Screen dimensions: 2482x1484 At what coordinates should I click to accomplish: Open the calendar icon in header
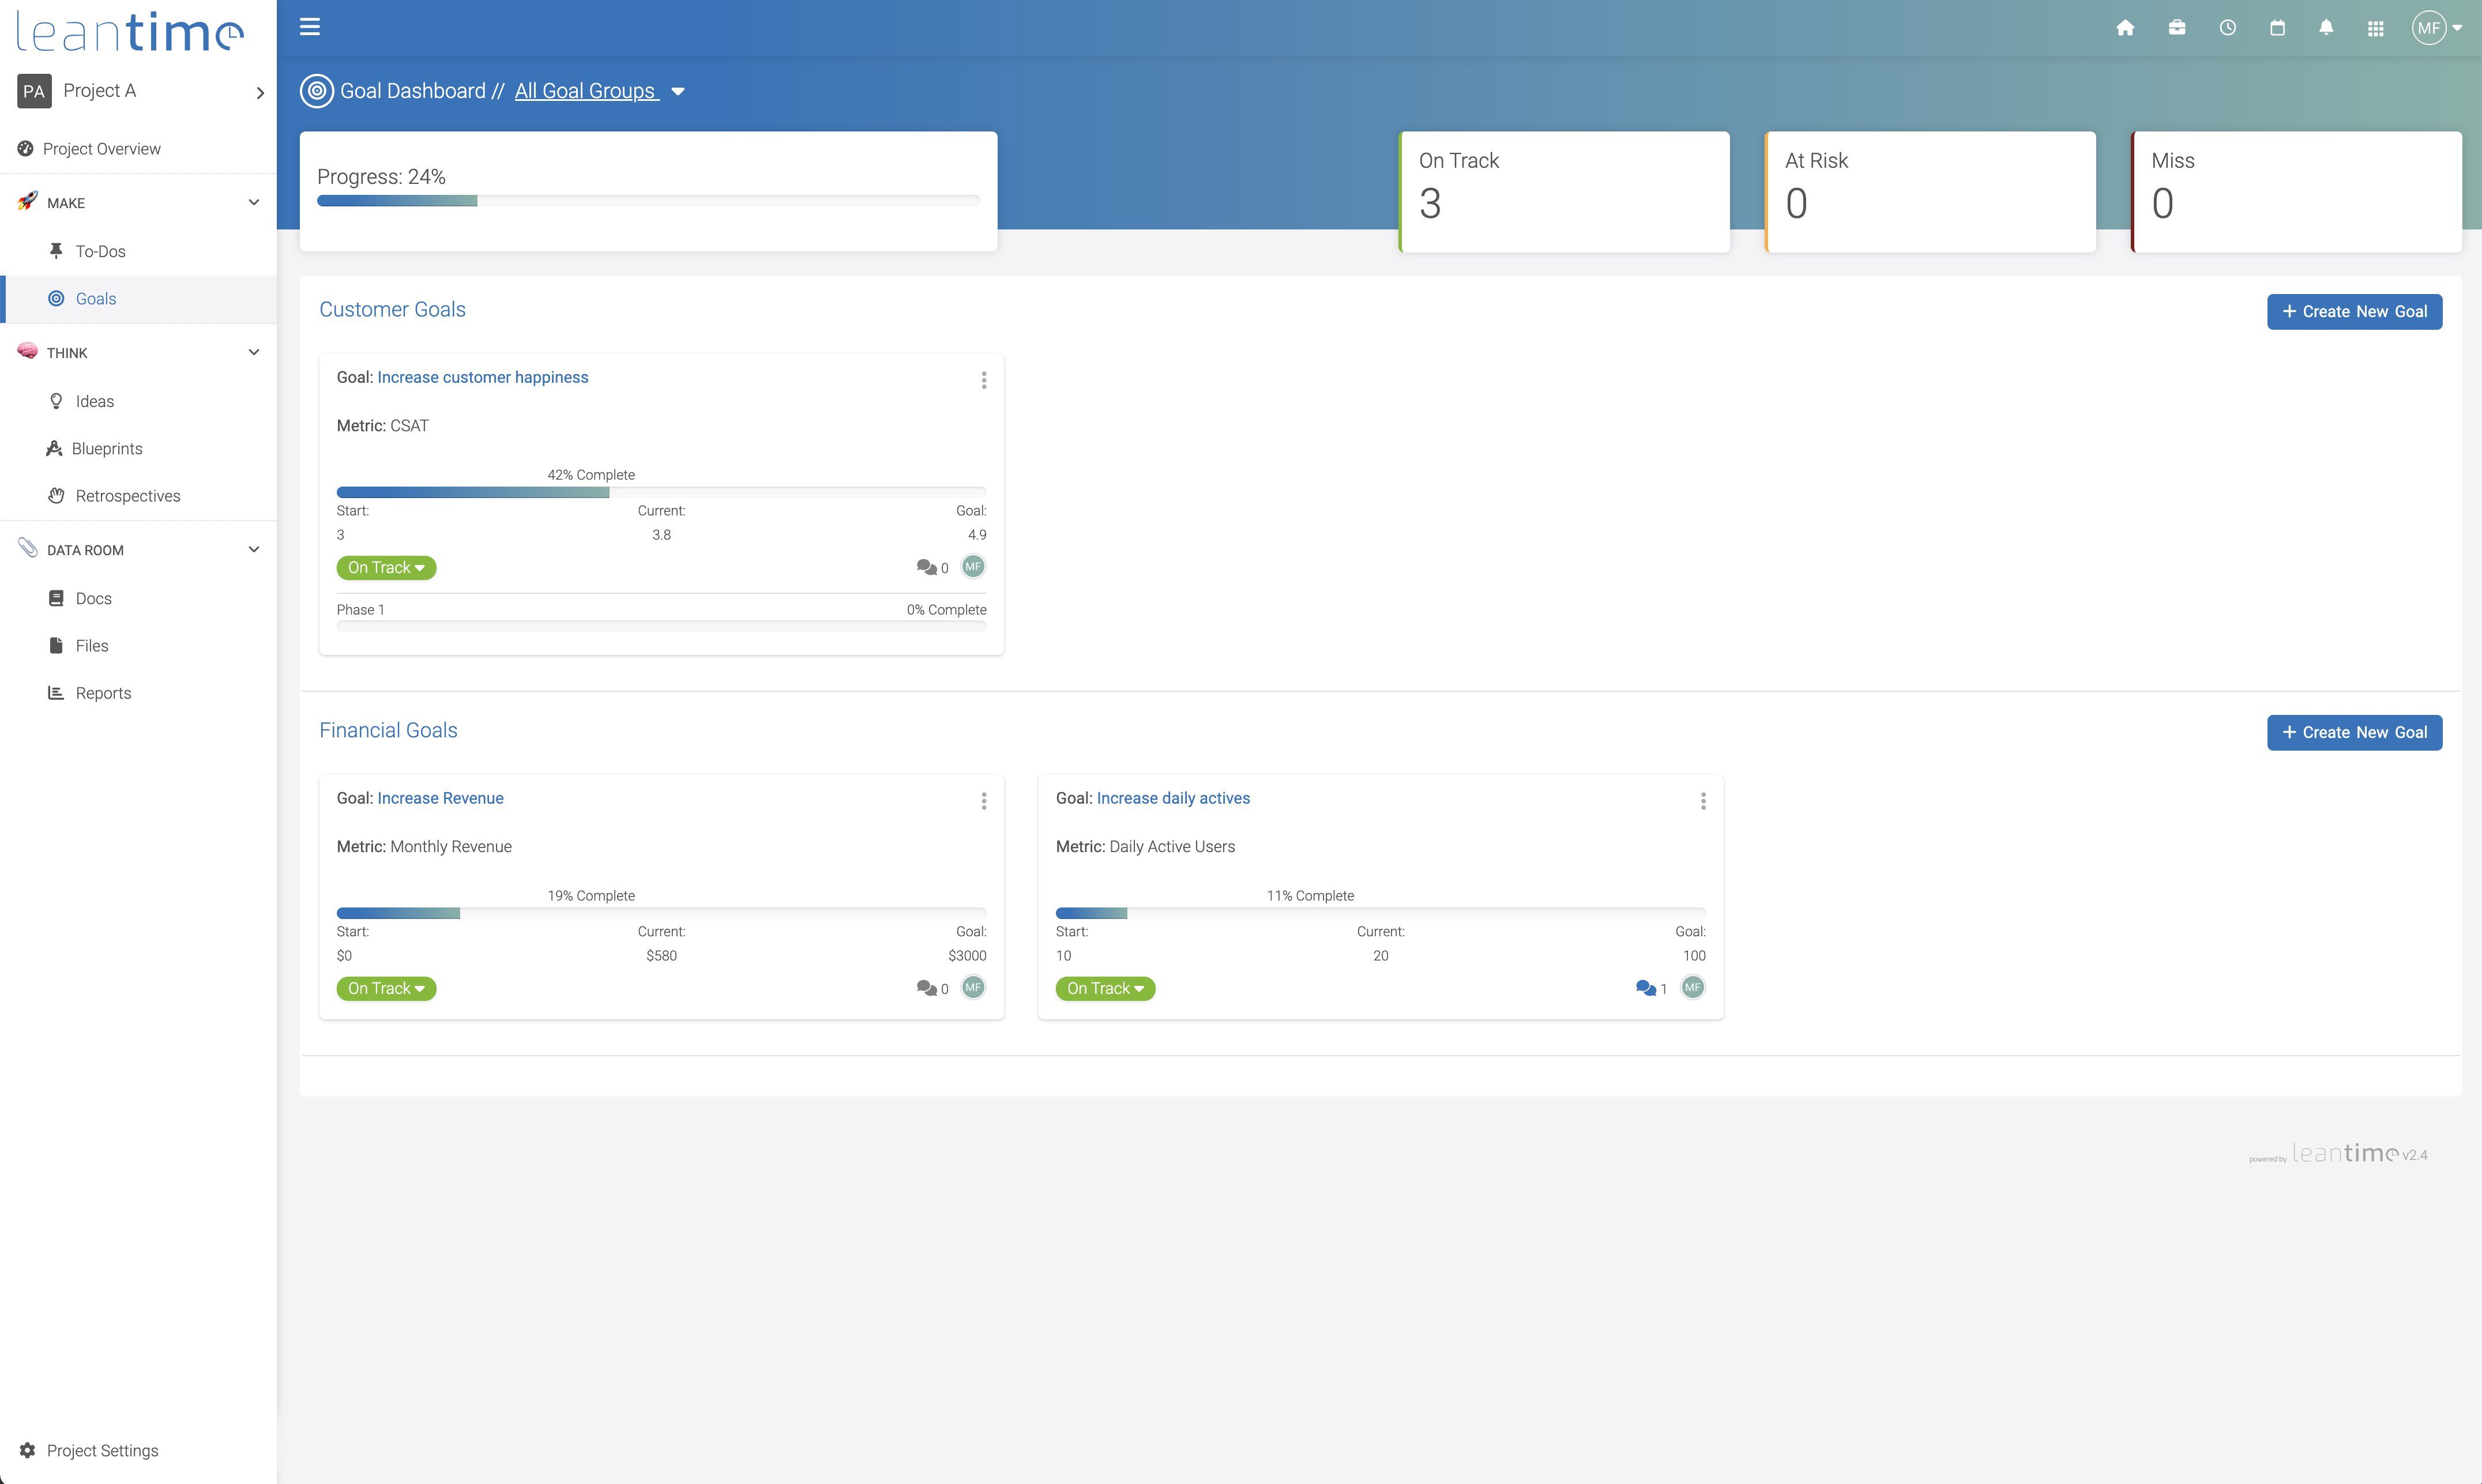[2277, 28]
